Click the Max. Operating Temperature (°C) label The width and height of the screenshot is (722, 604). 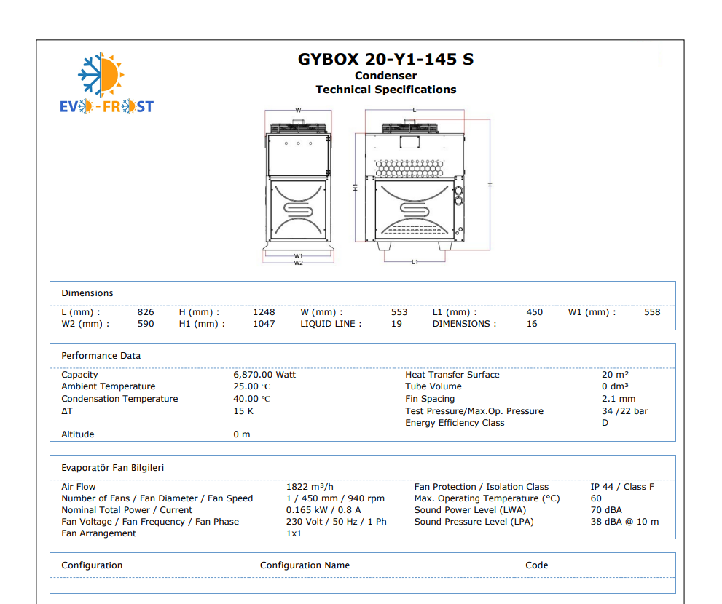click(487, 498)
